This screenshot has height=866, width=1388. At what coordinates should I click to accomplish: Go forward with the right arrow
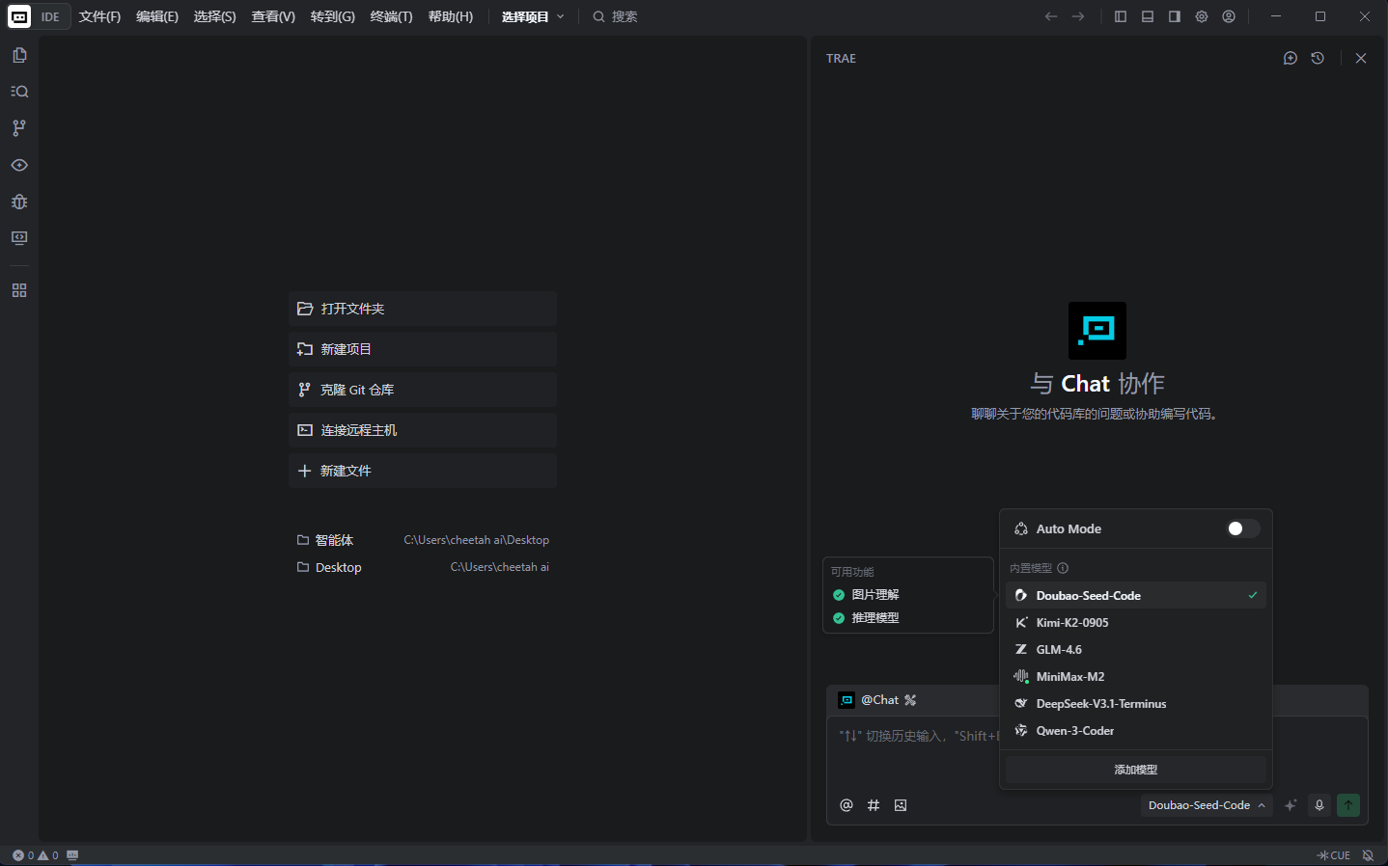tap(1078, 16)
